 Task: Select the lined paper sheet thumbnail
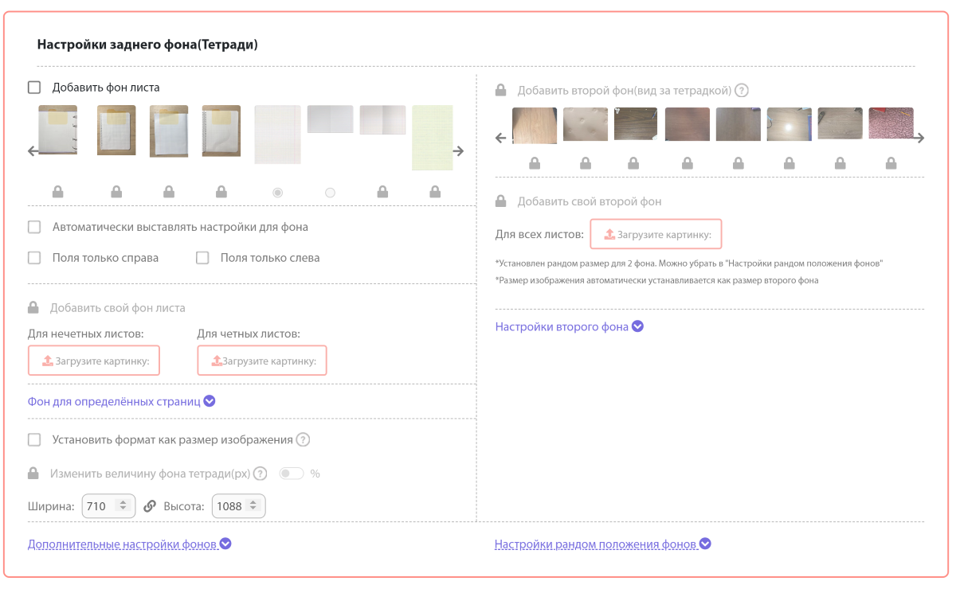(277, 135)
